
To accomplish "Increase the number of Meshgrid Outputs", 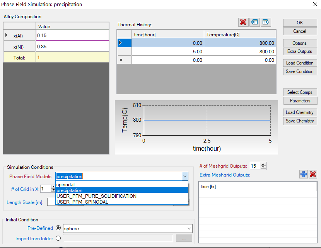I will (264, 164).
